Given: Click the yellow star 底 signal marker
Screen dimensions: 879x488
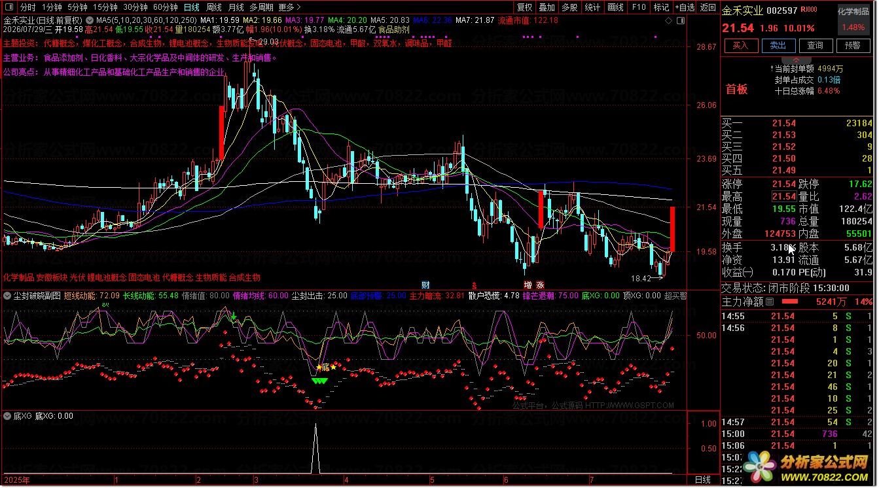Looking at the screenshot, I should coord(326,367).
